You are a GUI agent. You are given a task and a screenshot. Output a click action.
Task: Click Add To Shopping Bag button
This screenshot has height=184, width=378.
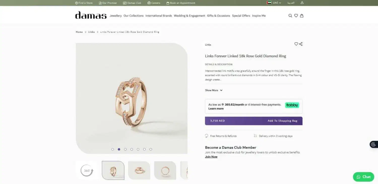254,121
